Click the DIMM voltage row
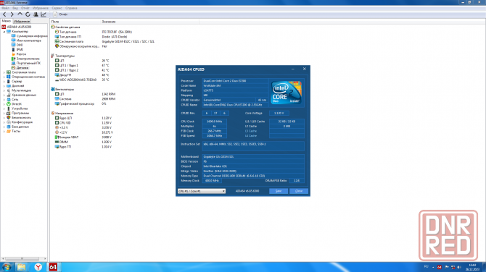The image size is (486, 272). [x=83, y=142]
